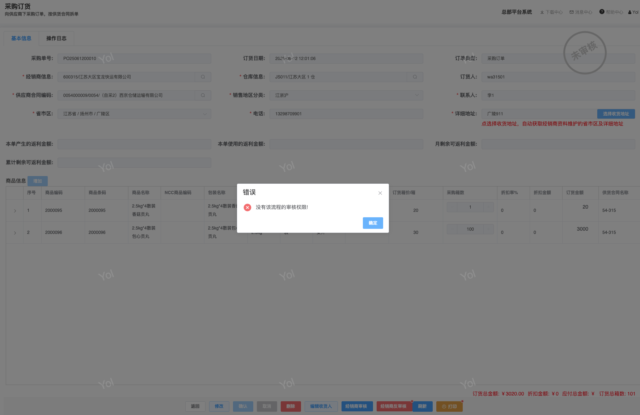Image resolution: width=640 pixels, height=415 pixels.
Task: Switch to the 基本信息 tab
Action: point(21,38)
